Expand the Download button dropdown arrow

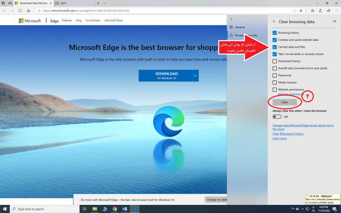coord(195,76)
